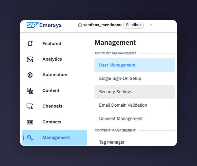
Task: Click the Analytics chart icon
Action: tap(30, 59)
